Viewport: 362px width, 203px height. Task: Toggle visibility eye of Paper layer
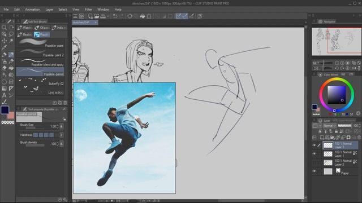tap(314, 171)
